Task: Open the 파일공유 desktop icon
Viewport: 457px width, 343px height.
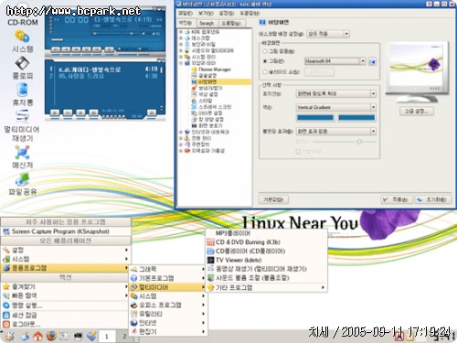Action: click(x=22, y=184)
